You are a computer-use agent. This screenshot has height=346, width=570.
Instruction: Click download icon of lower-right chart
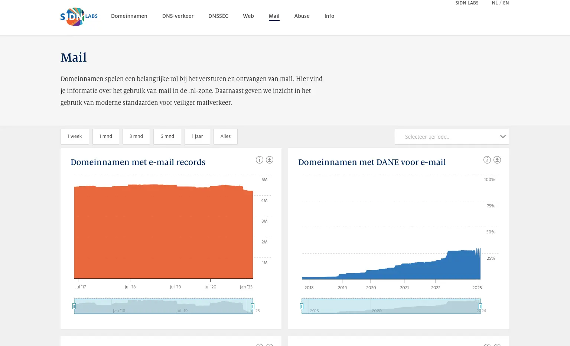(x=497, y=345)
